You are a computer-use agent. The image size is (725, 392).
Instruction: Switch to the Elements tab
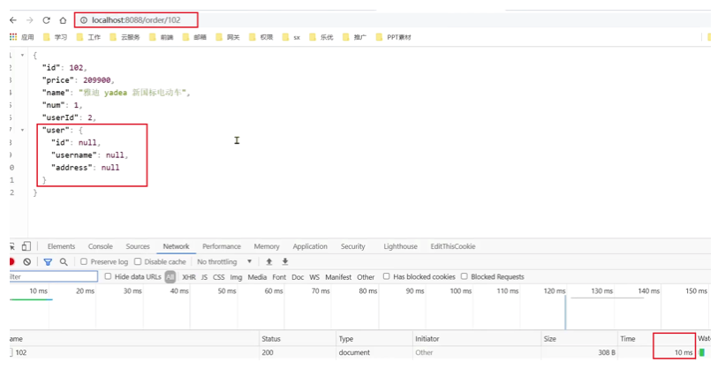click(61, 246)
